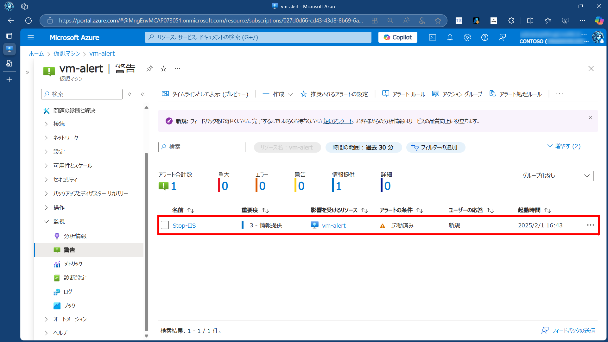Open Metrics in the side menu
The height and width of the screenshot is (342, 608).
coord(73,264)
